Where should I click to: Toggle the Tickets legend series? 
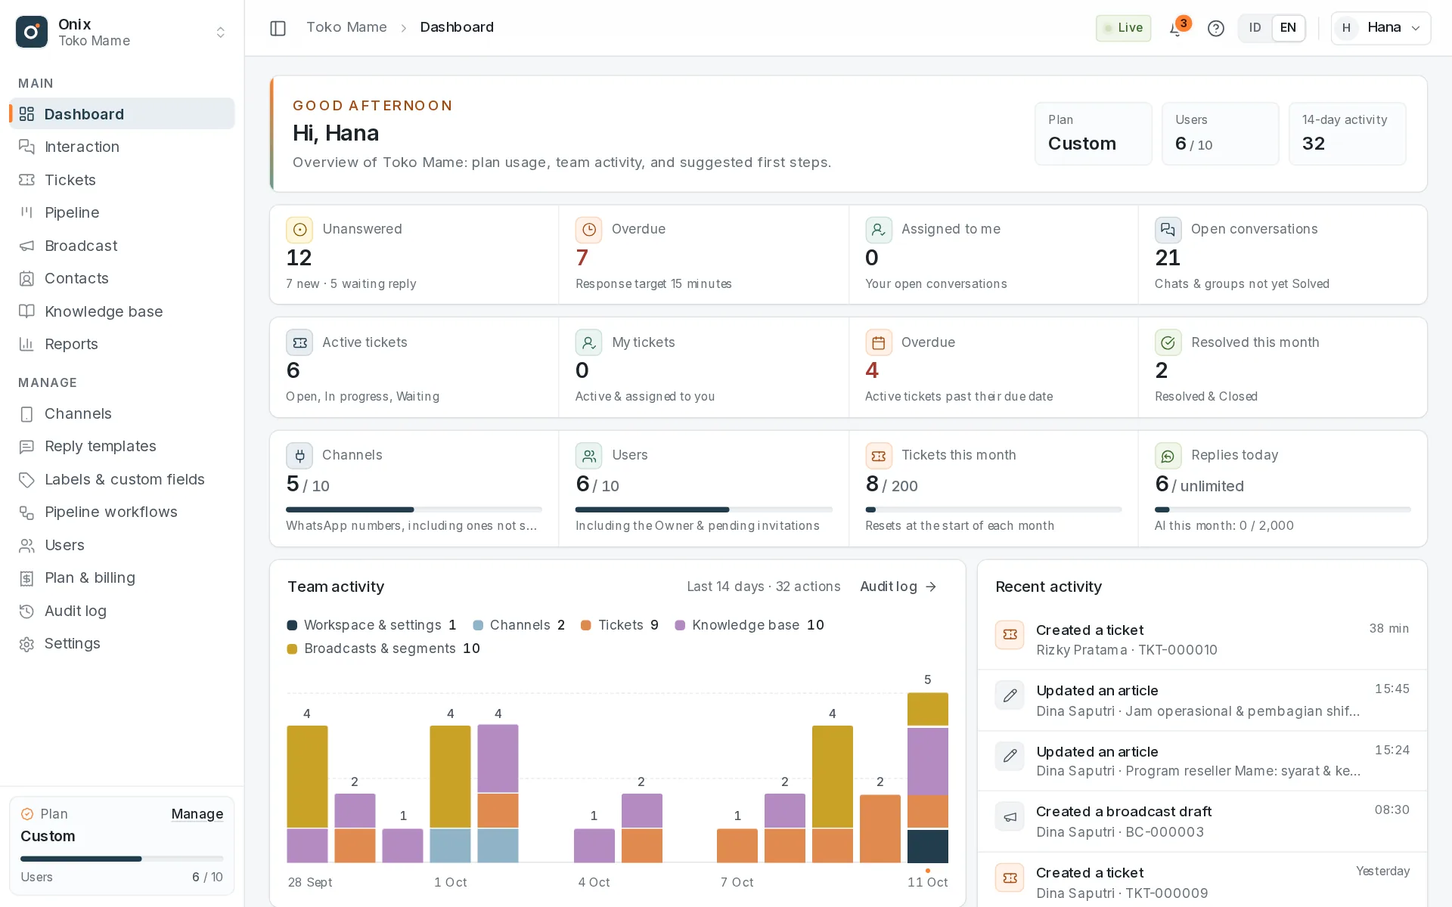620,625
